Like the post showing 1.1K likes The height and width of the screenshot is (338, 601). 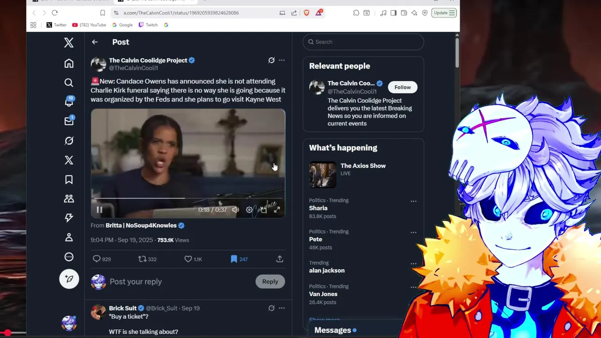(x=193, y=259)
